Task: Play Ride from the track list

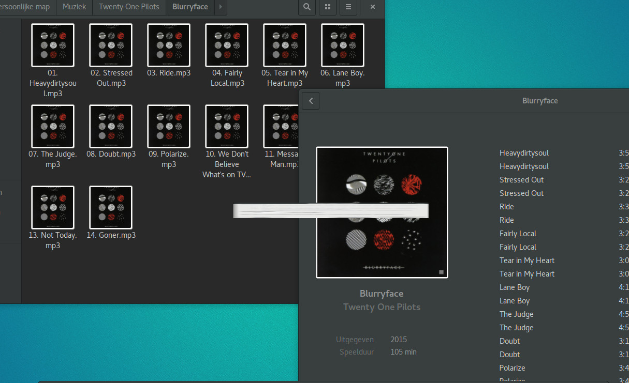Action: coord(506,206)
